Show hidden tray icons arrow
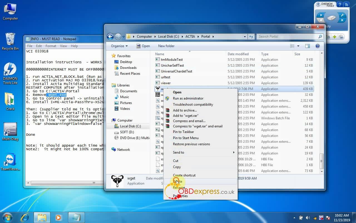Screen dimensions: 356x223 295,218
